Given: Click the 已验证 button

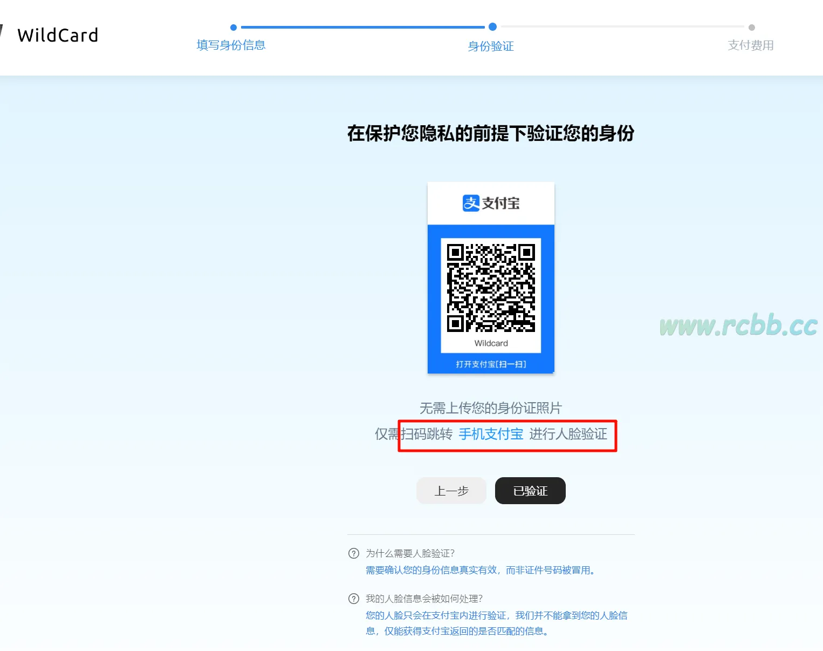Looking at the screenshot, I should pos(530,491).
